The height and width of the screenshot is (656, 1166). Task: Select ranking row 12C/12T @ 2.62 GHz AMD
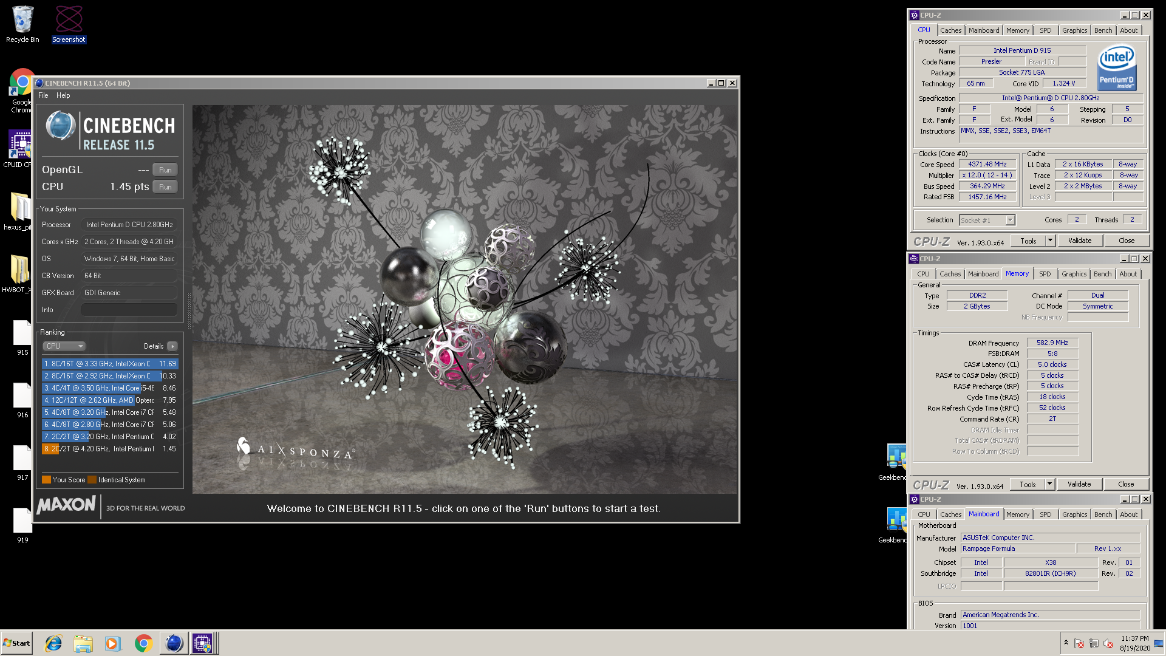(x=110, y=400)
